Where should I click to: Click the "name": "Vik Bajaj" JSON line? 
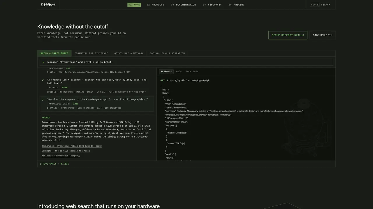[176, 143]
